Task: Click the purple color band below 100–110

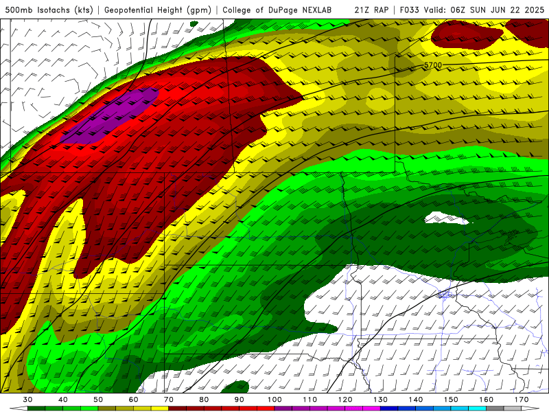Action: 292,409
